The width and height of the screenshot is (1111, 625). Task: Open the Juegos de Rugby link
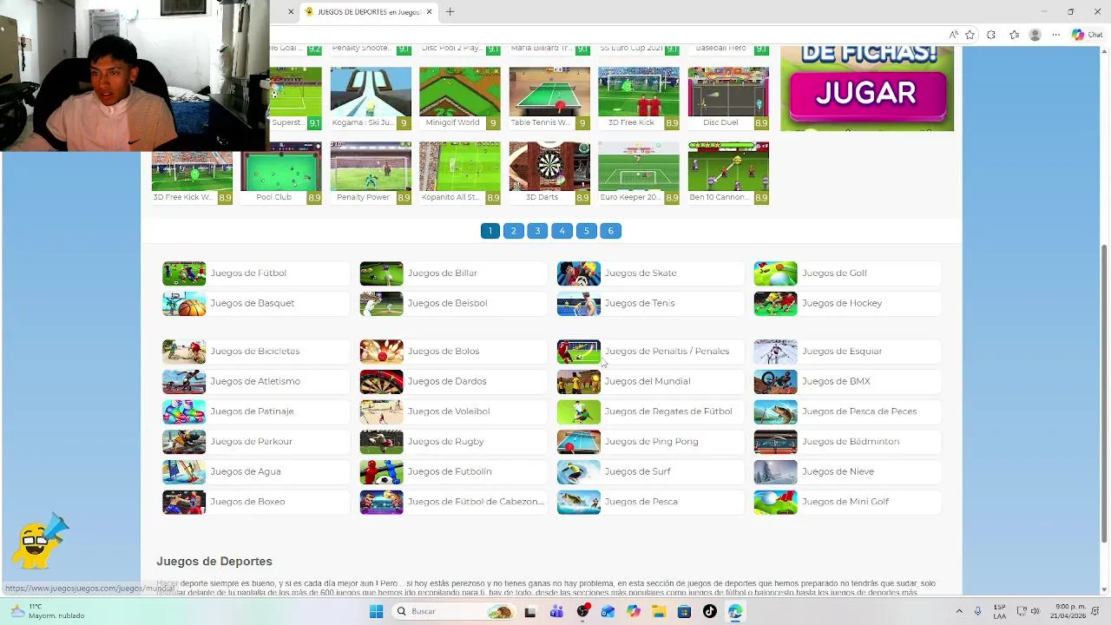[x=445, y=442]
